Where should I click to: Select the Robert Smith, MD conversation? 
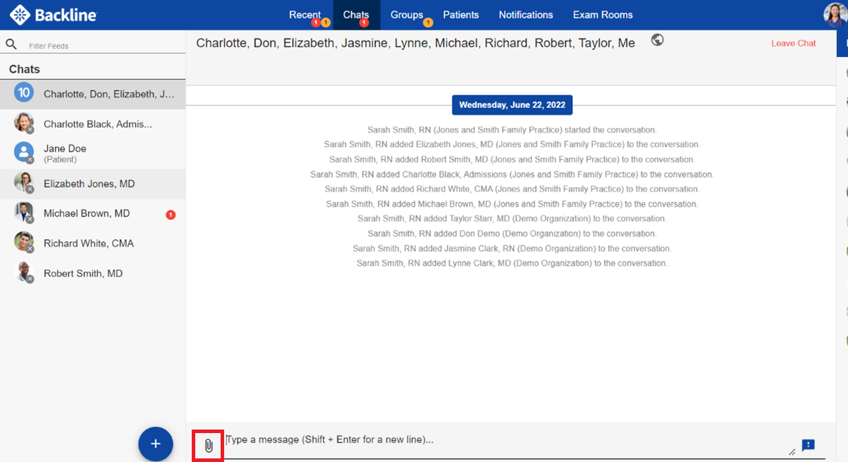point(83,274)
